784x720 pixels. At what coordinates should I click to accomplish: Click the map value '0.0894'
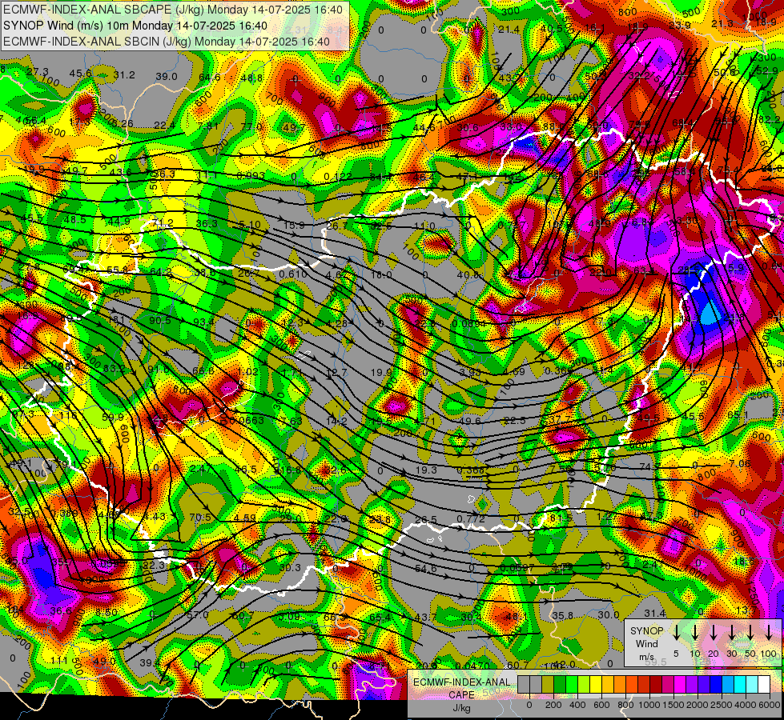click(468, 323)
